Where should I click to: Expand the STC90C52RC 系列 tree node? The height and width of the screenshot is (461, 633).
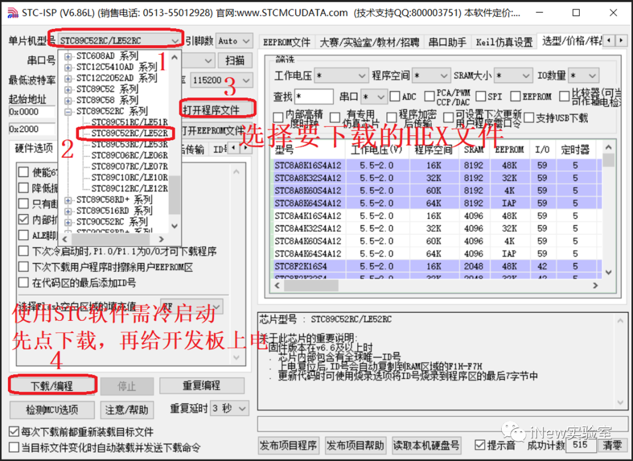click(68, 222)
